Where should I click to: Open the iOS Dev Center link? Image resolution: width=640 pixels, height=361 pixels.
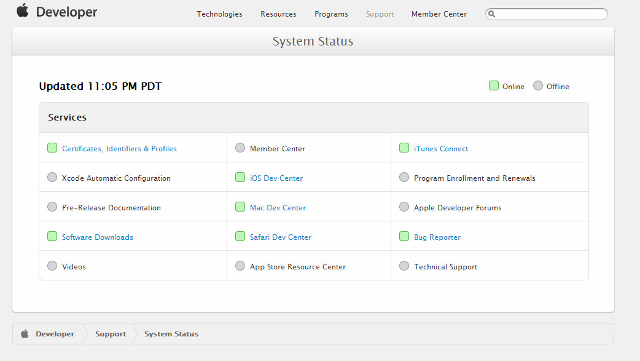(x=276, y=178)
